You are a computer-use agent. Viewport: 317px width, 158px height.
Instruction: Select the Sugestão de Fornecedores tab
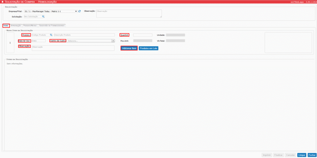click(52, 26)
